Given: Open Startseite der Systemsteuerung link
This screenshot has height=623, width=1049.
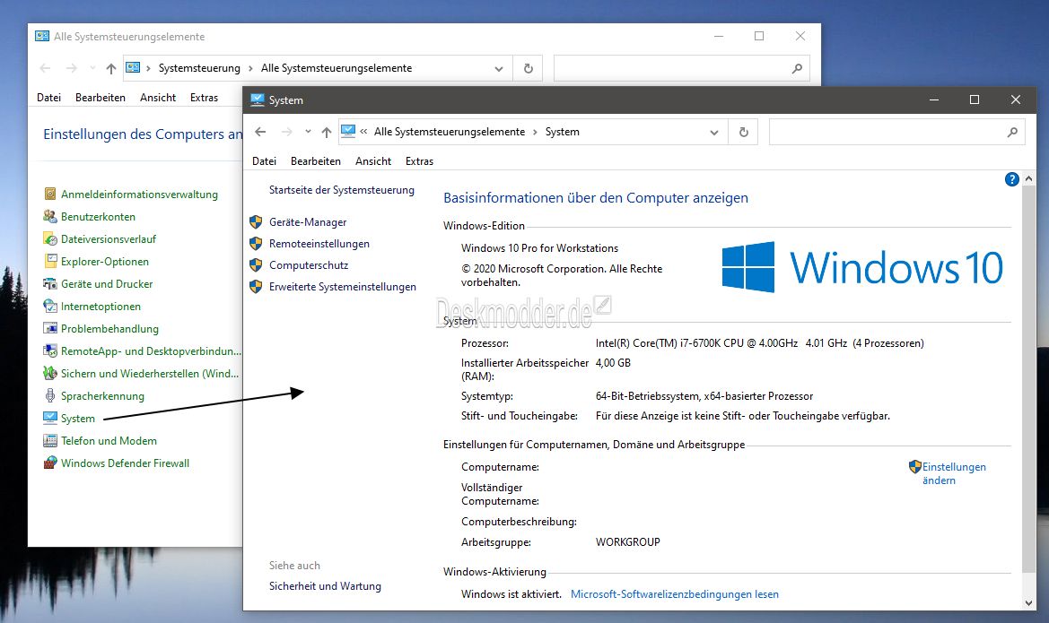Looking at the screenshot, I should tap(342, 190).
